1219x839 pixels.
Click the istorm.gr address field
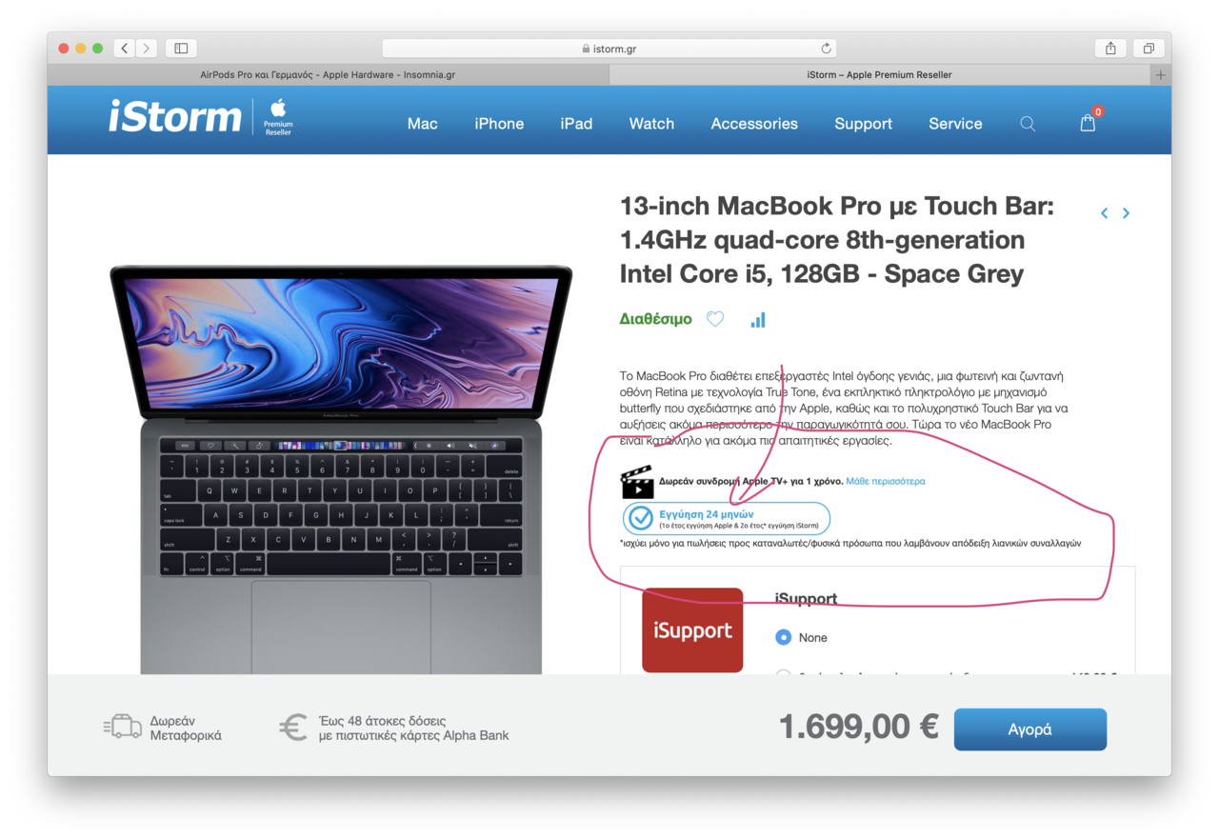click(609, 48)
